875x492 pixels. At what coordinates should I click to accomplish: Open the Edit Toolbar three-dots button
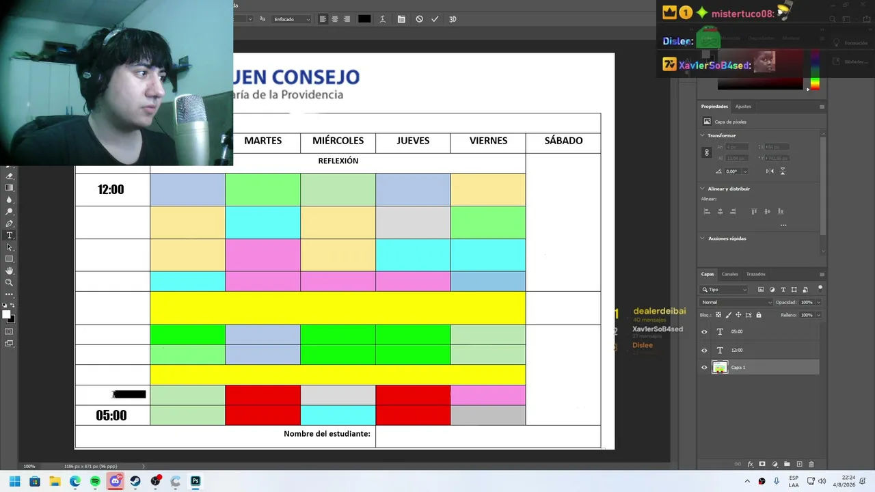click(x=10, y=294)
